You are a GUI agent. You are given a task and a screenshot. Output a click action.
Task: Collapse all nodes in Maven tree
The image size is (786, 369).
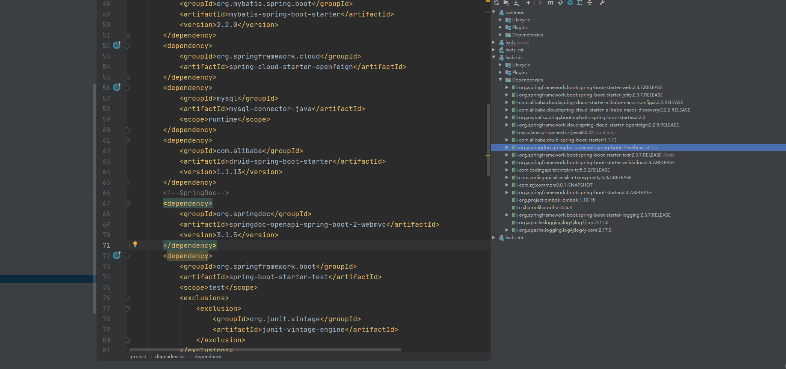590,3
